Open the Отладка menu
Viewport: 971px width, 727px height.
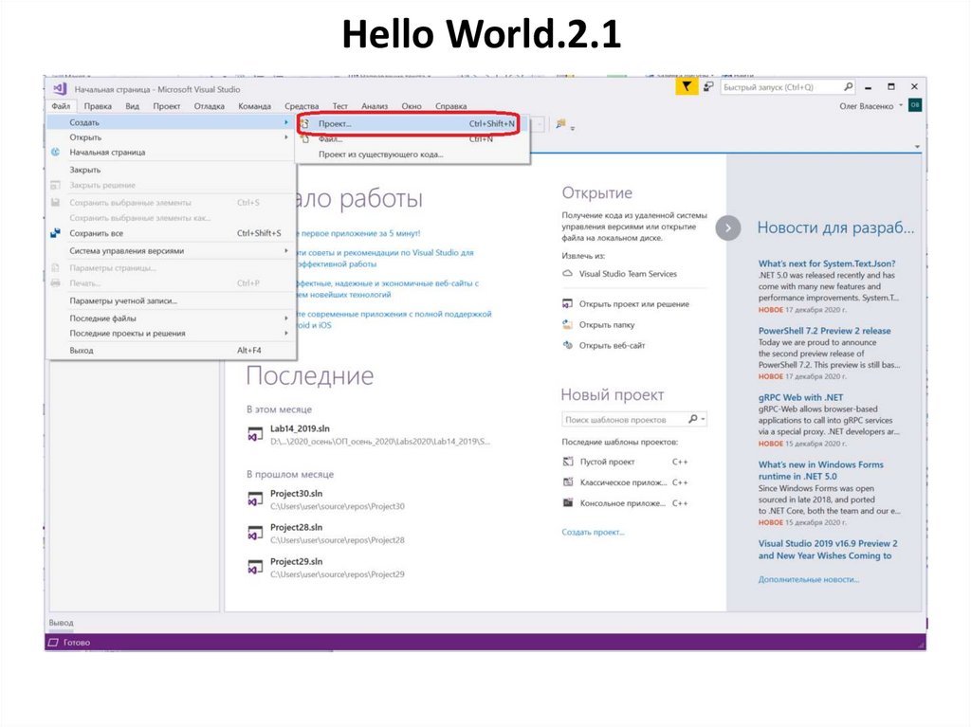click(210, 106)
